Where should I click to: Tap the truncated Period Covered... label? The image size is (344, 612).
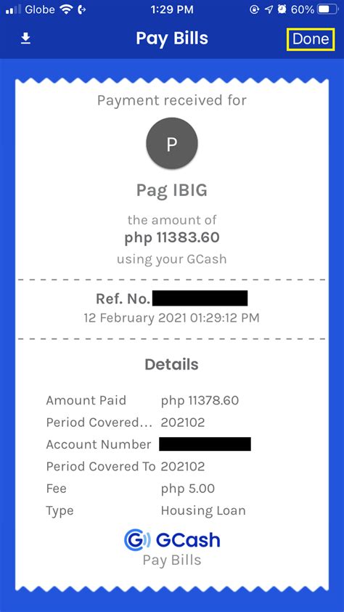99,423
